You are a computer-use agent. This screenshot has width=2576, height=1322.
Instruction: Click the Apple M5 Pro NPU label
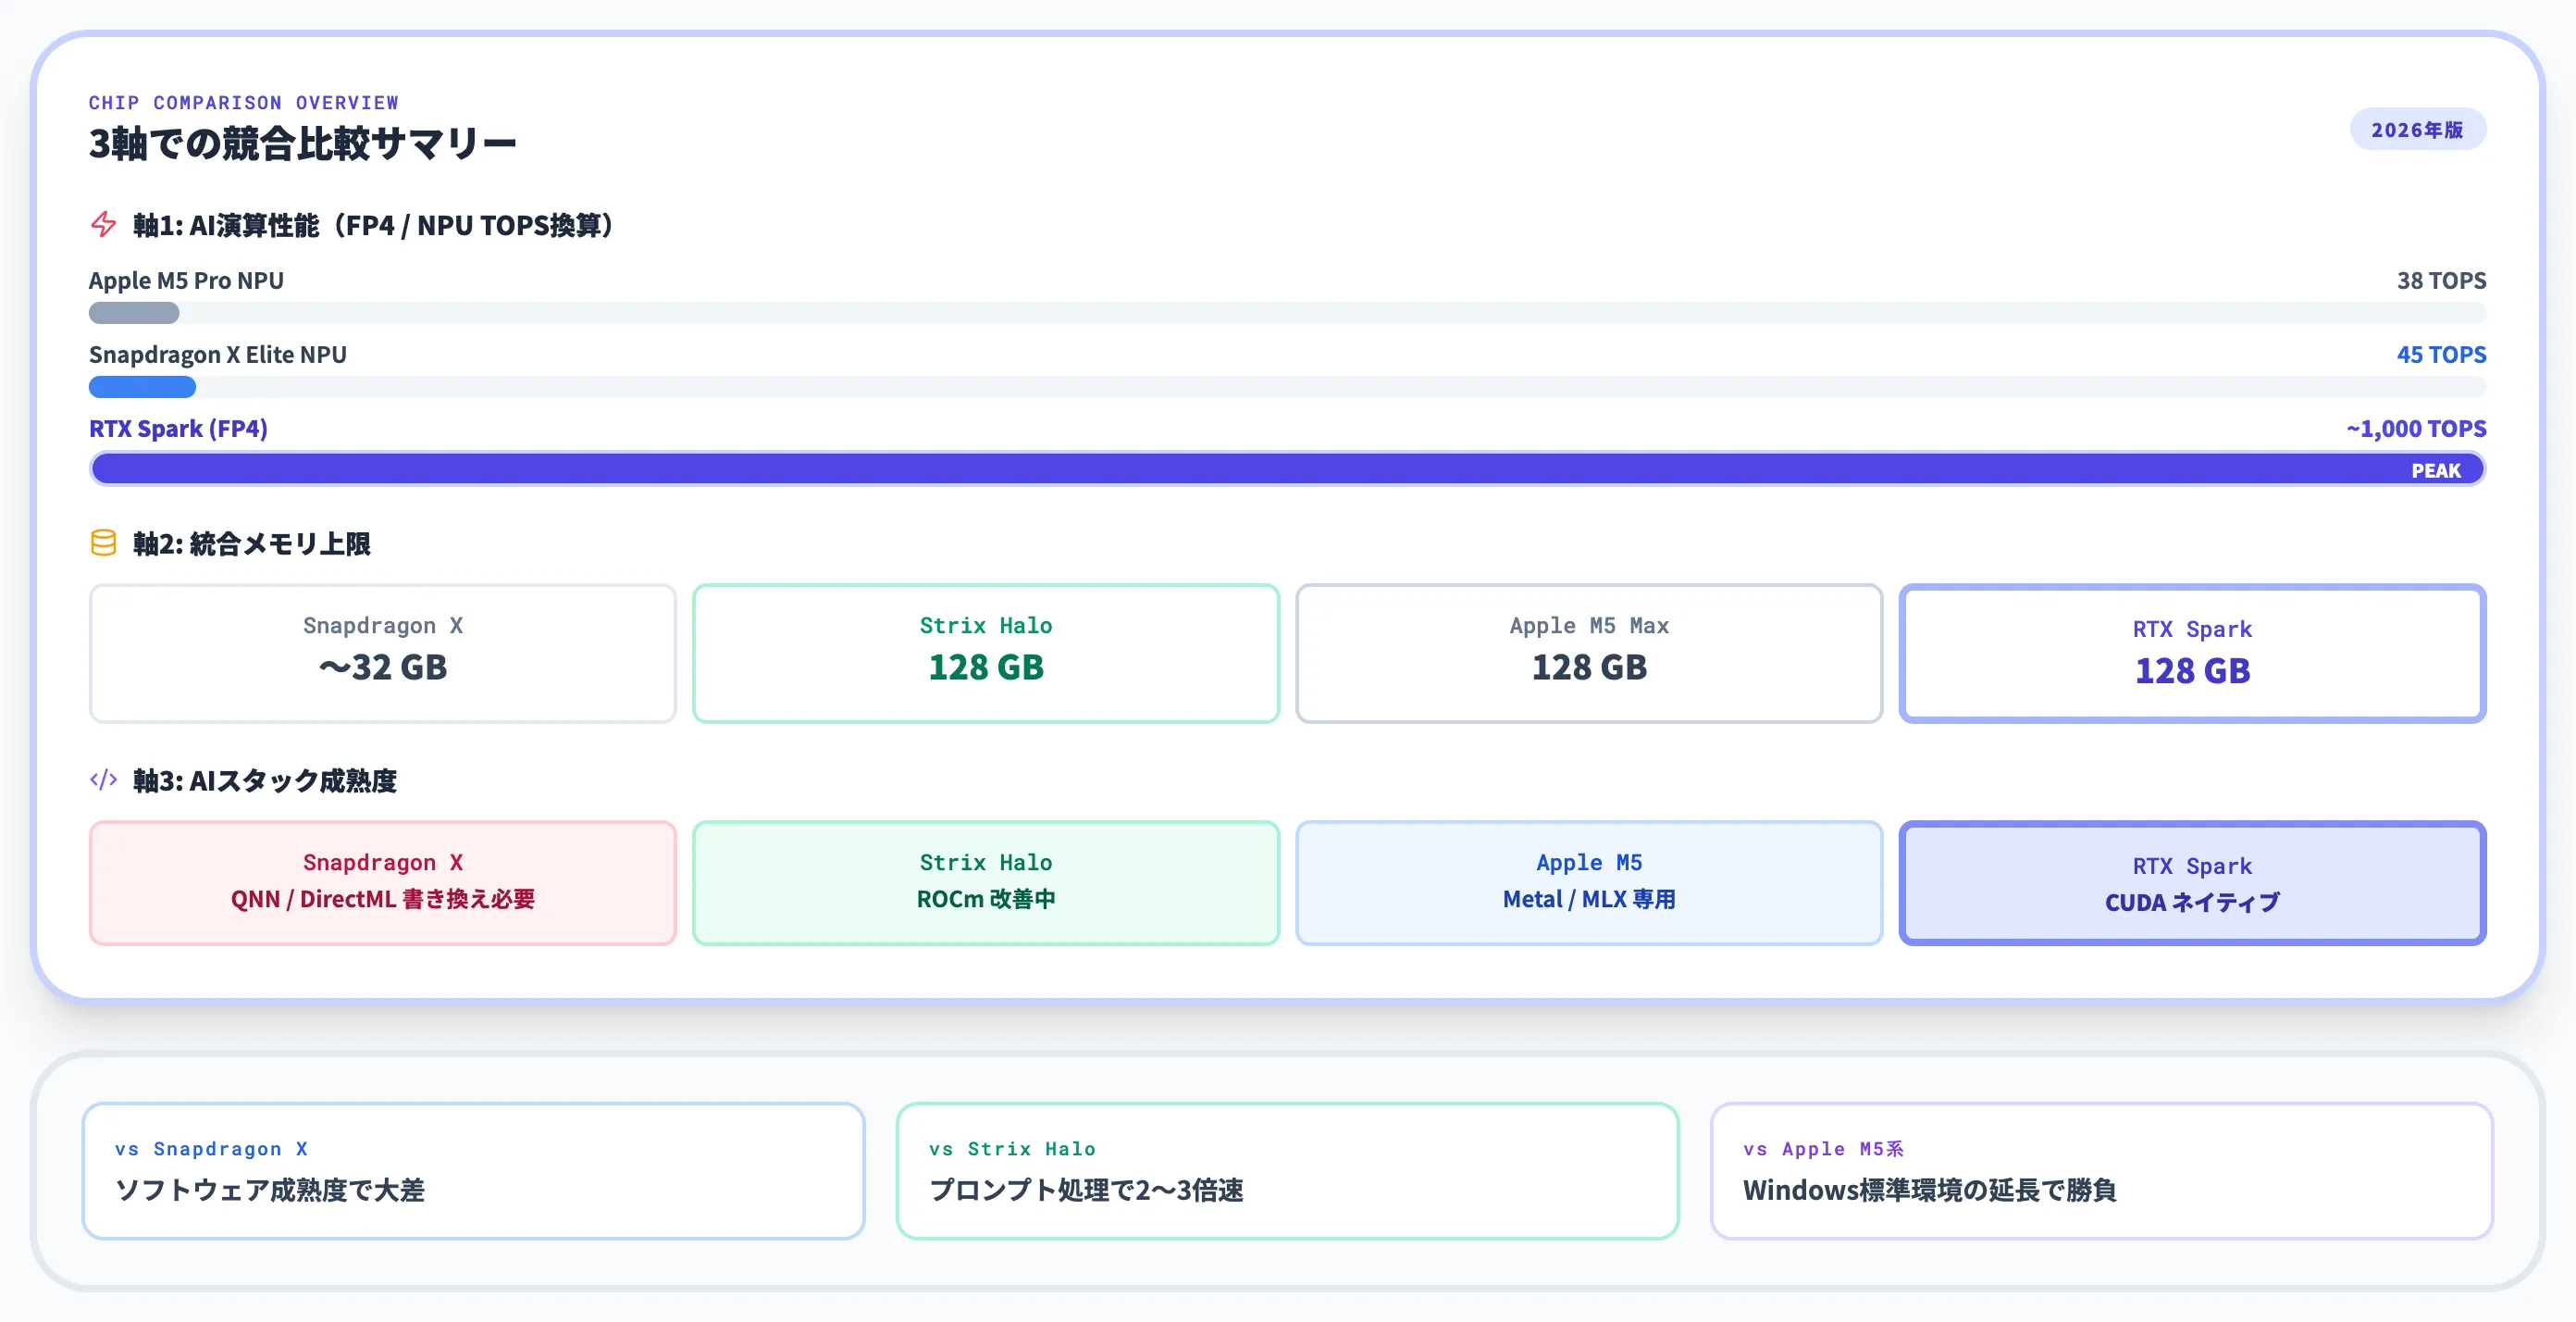coord(186,281)
